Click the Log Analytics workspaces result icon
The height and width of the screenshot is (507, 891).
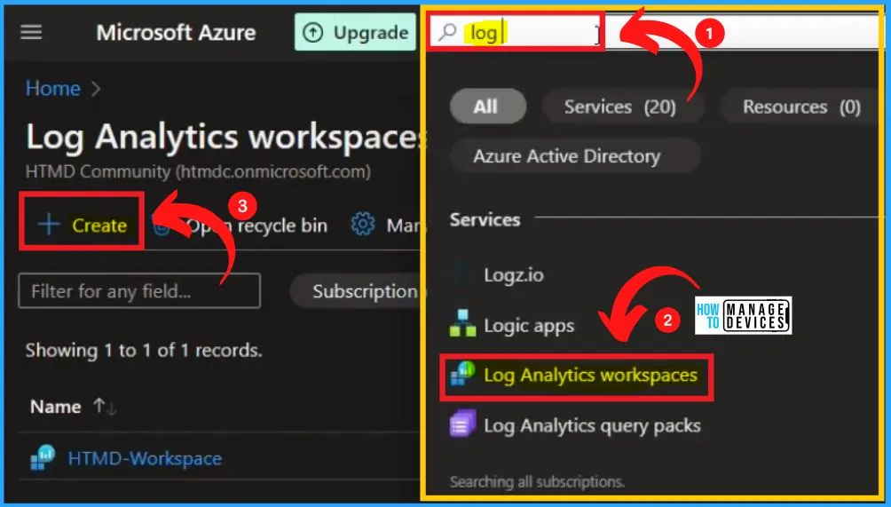(x=462, y=374)
